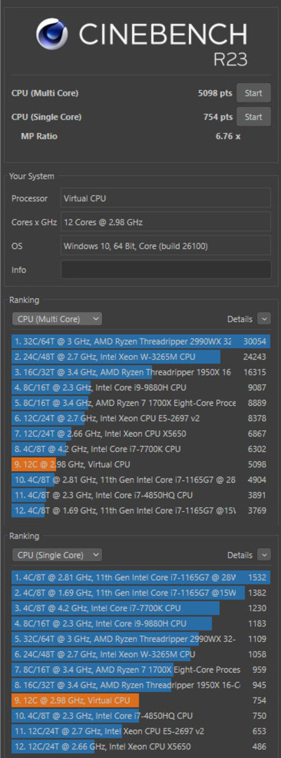Start the CPU Multi Core test

(254, 93)
